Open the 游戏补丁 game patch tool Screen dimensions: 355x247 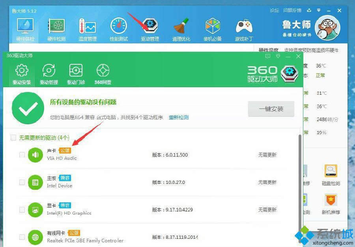coord(244,28)
